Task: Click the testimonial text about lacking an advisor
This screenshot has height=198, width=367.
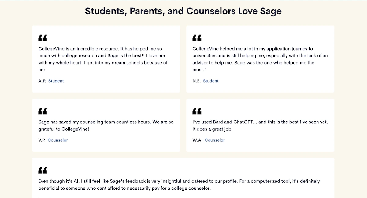Action: tap(260, 59)
